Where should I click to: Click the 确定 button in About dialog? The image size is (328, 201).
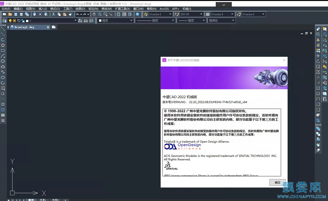click(278, 182)
